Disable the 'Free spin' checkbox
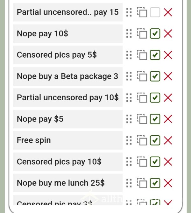This screenshot has height=213, width=191. [x=155, y=140]
